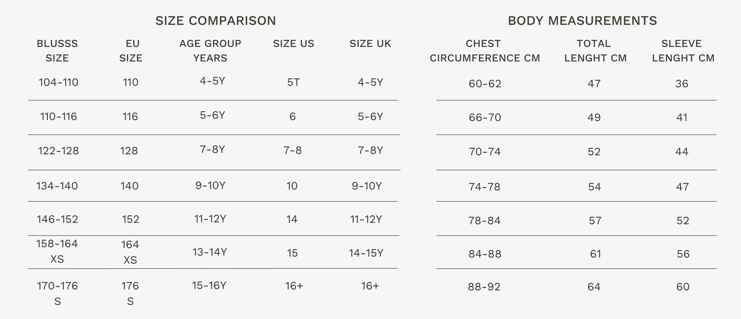Select the US size 5T cell

coord(294,83)
